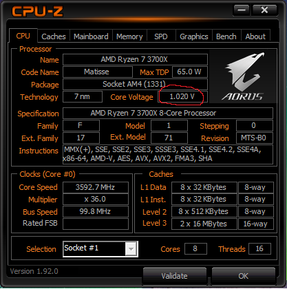Screen dimensions: 287x289
Task: Click the empty Rated FSB field
Action: point(96,224)
